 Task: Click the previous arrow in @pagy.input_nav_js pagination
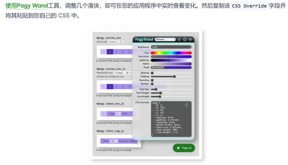point(103,114)
